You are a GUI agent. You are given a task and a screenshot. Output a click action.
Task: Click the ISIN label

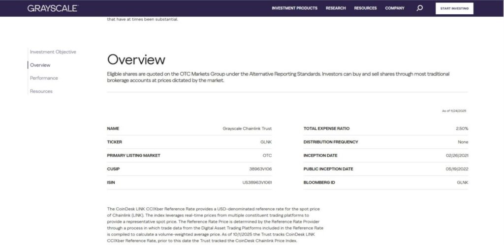tap(111, 183)
